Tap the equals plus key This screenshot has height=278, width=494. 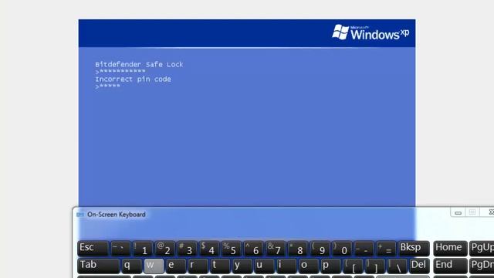pos(386,249)
